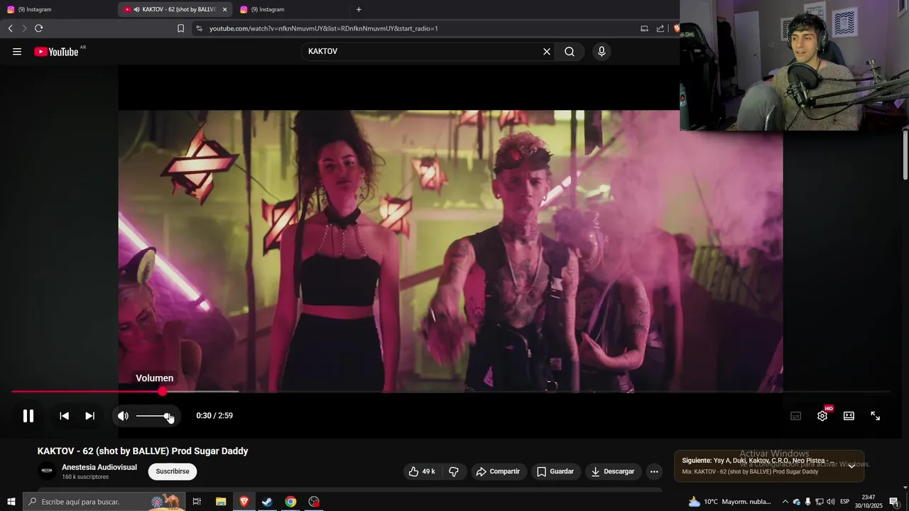Pause the video playback

28,416
